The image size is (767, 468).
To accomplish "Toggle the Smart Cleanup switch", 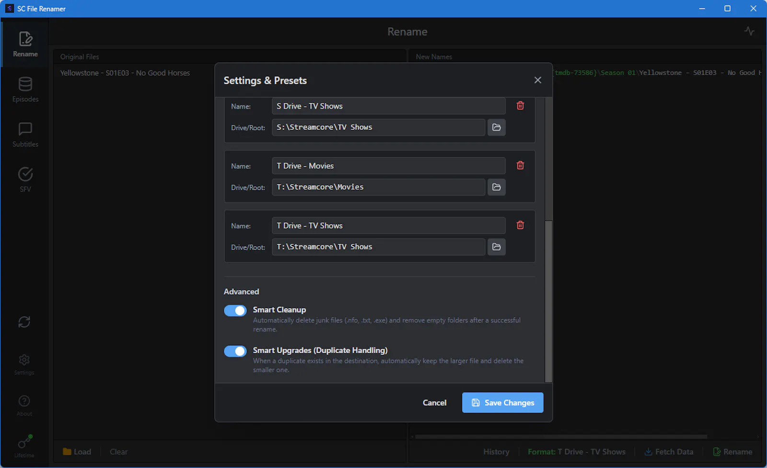I will pyautogui.click(x=235, y=310).
